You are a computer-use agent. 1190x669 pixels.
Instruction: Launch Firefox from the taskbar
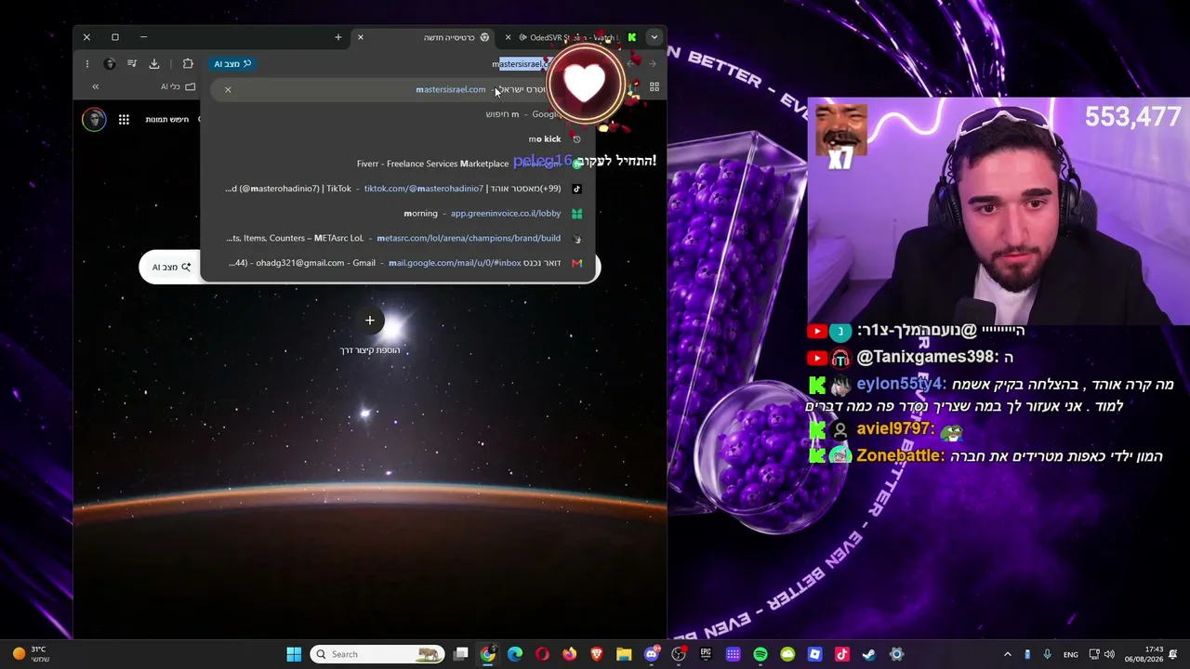click(x=569, y=654)
